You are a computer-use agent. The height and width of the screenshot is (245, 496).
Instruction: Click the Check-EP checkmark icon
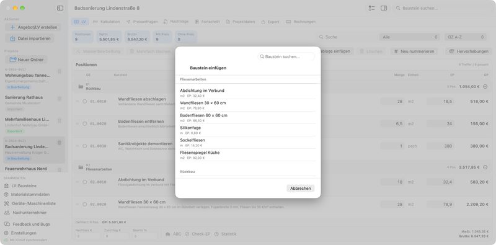click(187, 234)
